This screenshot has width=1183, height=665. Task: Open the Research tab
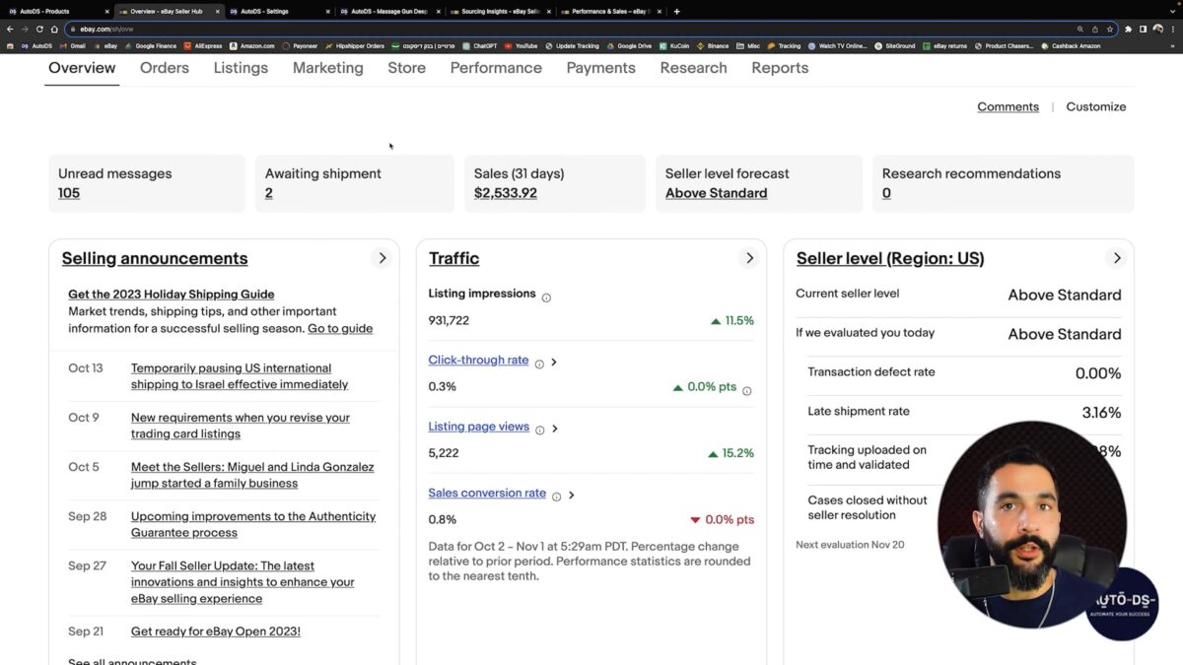point(694,68)
